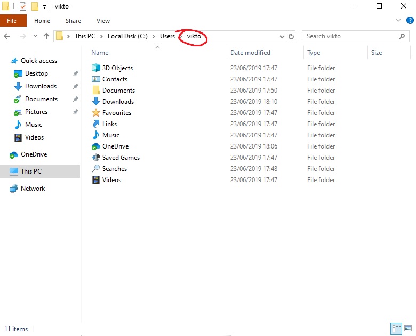Click the Music note icon in sidebar

pos(18,125)
